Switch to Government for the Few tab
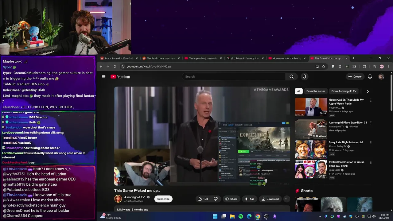This screenshot has width=393, height=221. (287, 58)
